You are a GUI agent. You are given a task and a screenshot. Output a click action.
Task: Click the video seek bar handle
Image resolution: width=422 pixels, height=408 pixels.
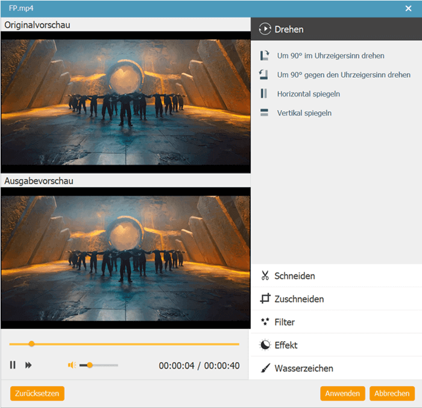tap(31, 343)
